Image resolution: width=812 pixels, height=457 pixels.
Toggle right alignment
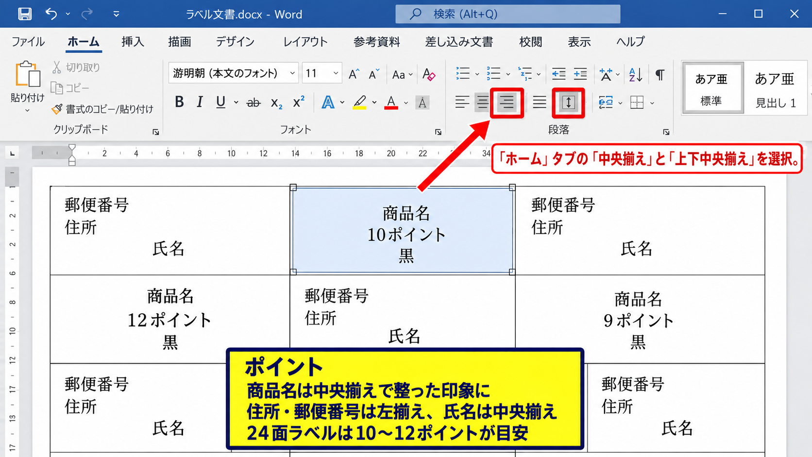507,102
